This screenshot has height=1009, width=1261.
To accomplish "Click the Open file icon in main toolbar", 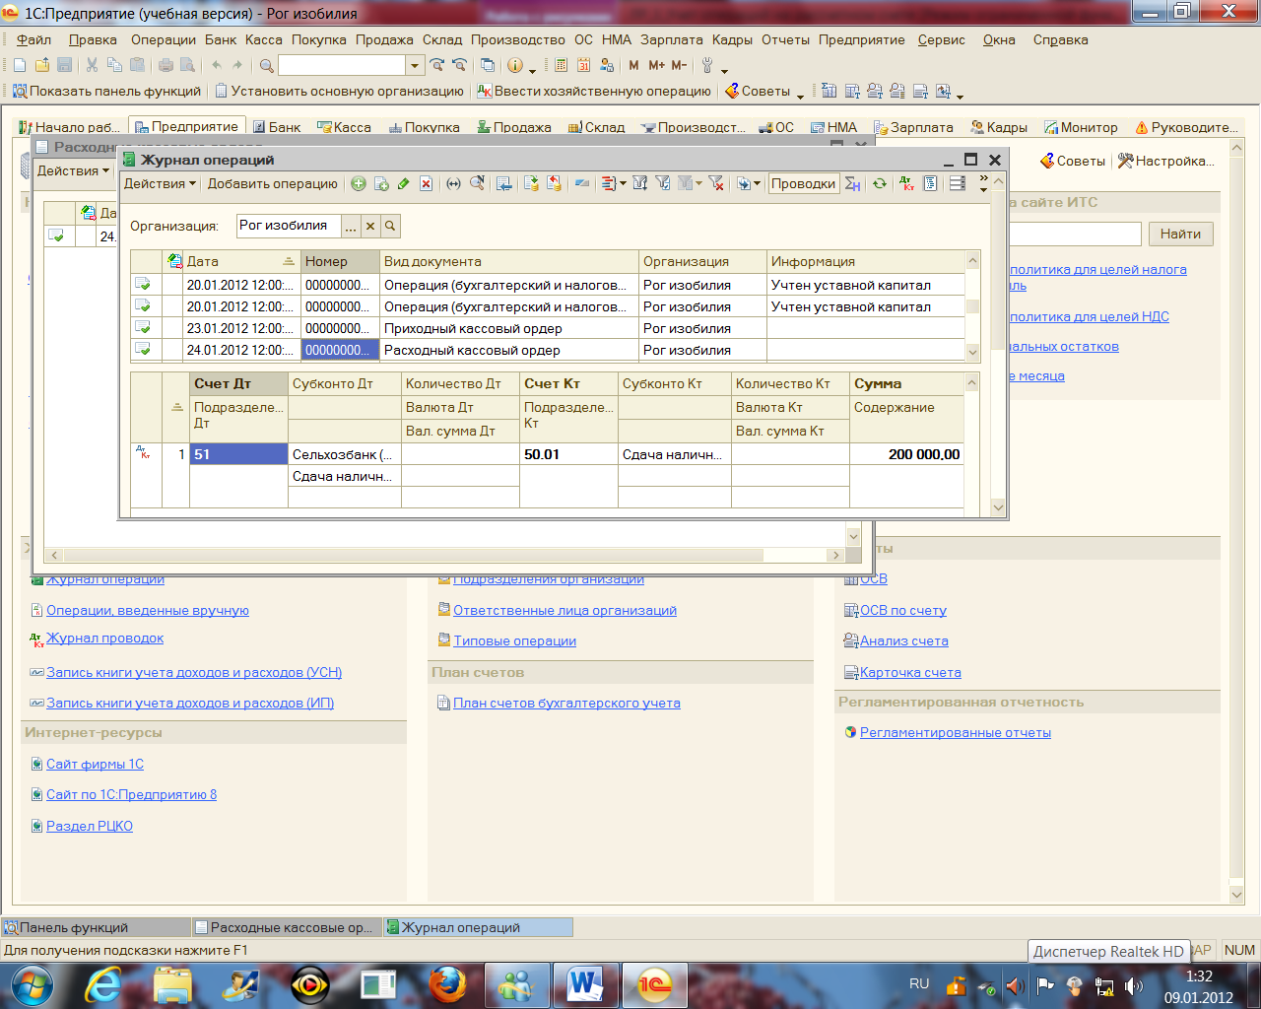I will (42, 65).
